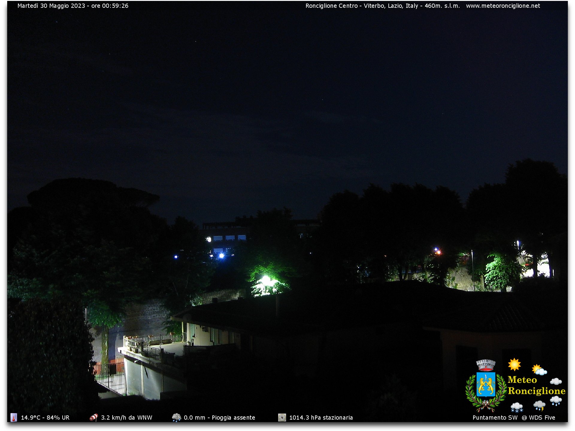Click the thermometer icon beside 14.9°C
575x431 pixels.
tap(14, 417)
